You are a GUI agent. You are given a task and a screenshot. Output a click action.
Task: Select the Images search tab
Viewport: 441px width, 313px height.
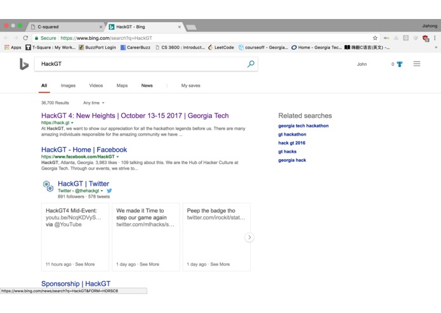pyautogui.click(x=68, y=86)
